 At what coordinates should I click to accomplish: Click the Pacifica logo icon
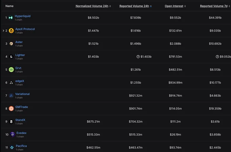coord(12,147)
